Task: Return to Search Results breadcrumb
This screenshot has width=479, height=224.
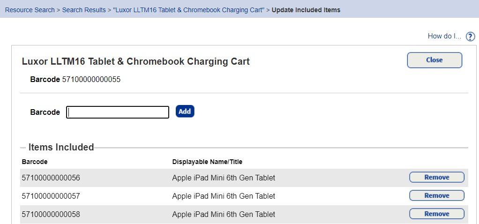Action: click(x=84, y=10)
